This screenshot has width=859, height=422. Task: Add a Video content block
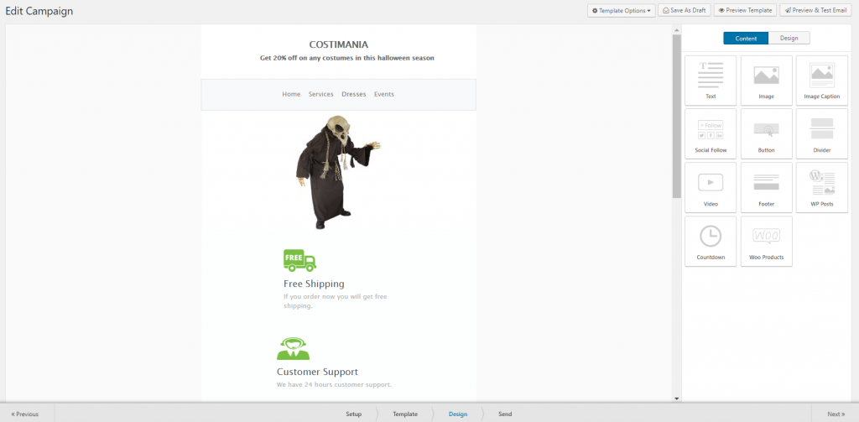coord(711,187)
